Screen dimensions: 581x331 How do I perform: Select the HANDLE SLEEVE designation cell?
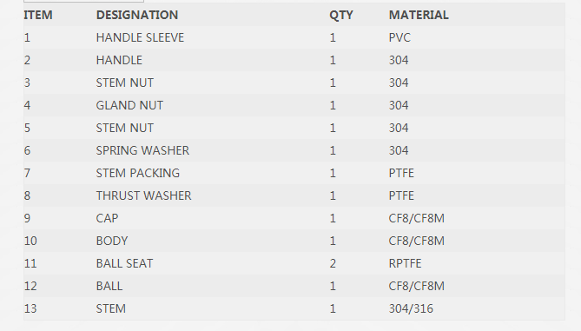point(140,37)
